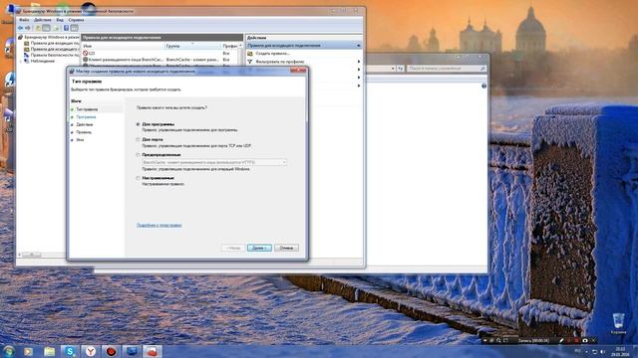Image resolution: width=638 pixels, height=358 pixels.
Task: Go to the 'Имя' wizard step
Action: point(80,139)
